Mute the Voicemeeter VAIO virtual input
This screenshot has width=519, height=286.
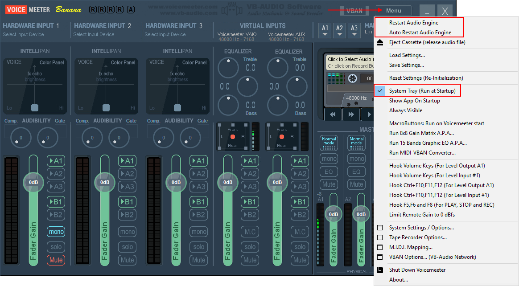pyautogui.click(x=250, y=260)
